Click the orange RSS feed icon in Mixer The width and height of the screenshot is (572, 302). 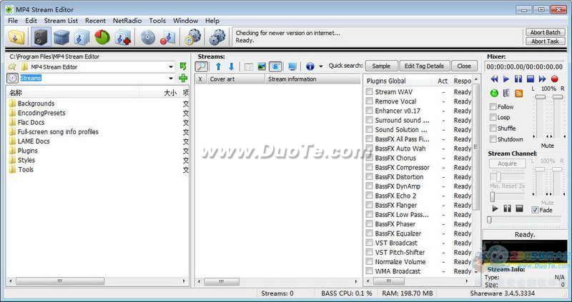click(x=518, y=94)
